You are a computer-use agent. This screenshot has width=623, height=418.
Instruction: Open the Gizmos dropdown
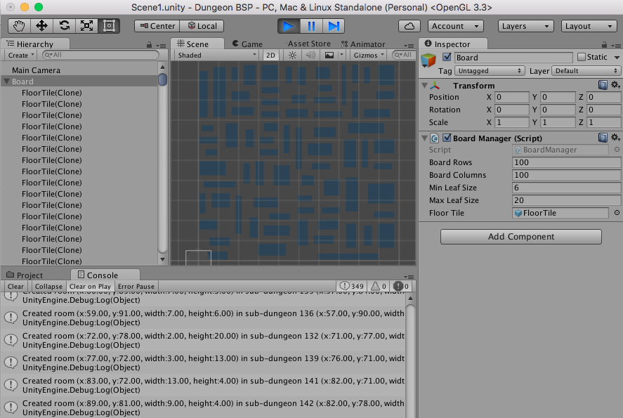pos(369,55)
